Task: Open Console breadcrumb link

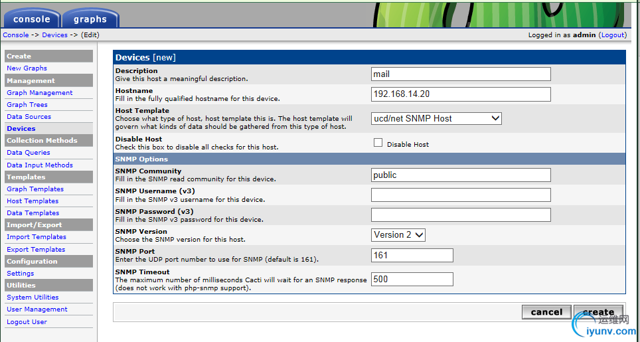Action: (16, 35)
